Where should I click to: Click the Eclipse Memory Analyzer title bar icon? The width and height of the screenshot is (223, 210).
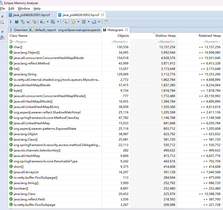pyautogui.click(x=1, y=3)
